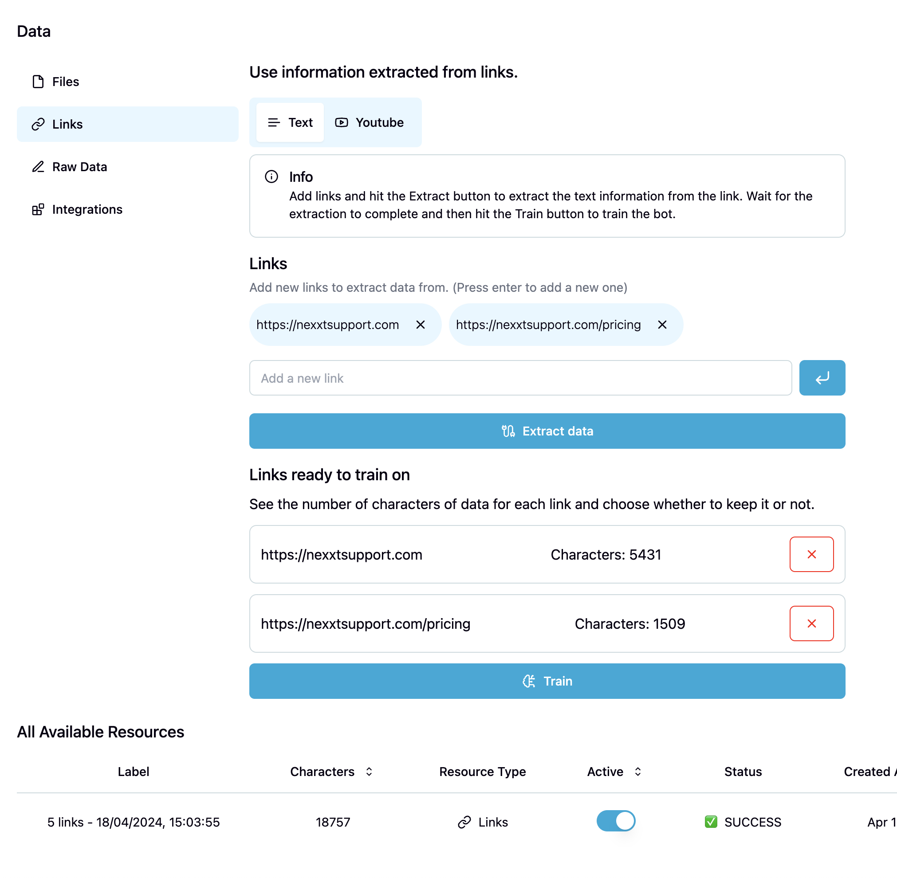Viewport: 897px width, 878px height.
Task: Click the Info circle icon
Action: point(272,176)
